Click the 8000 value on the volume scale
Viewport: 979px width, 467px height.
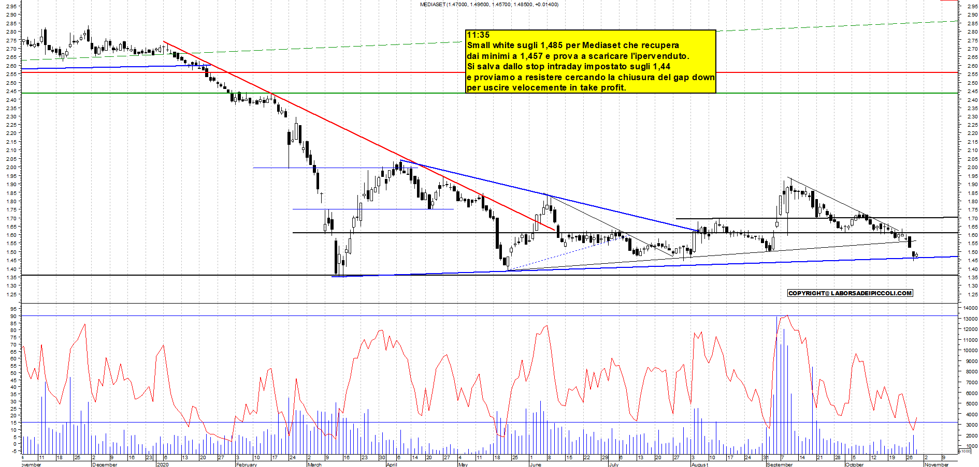coord(972,372)
